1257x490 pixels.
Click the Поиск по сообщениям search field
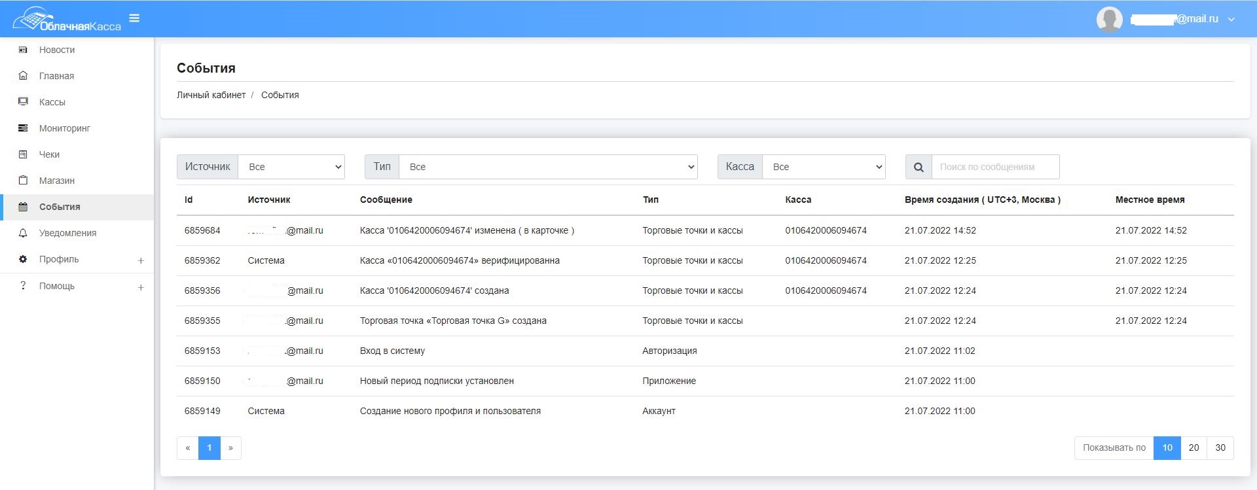tap(995, 167)
